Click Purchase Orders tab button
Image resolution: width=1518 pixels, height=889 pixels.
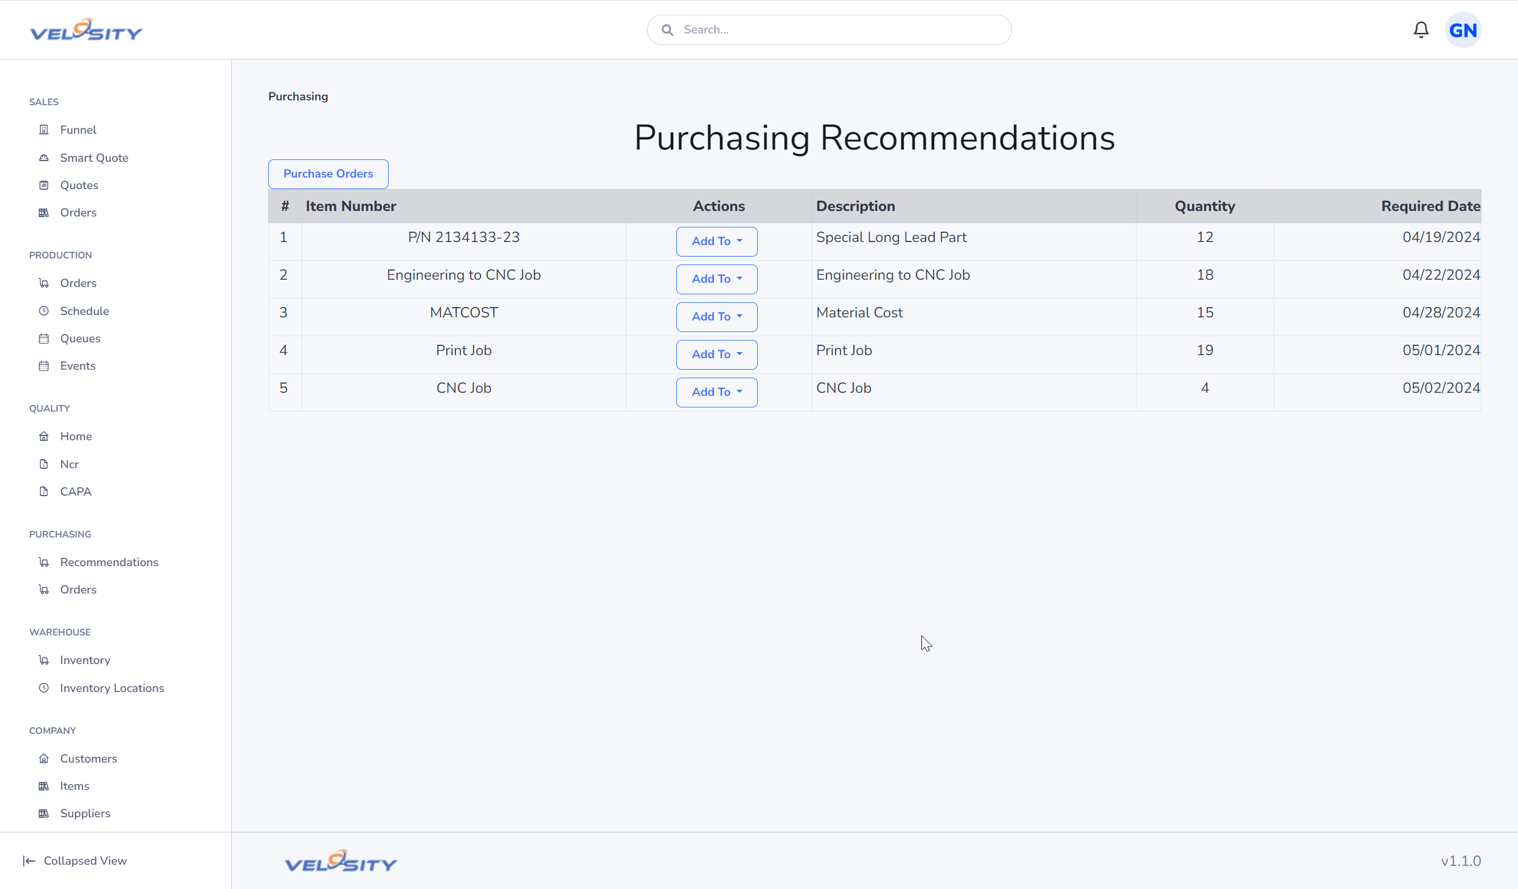pos(328,173)
